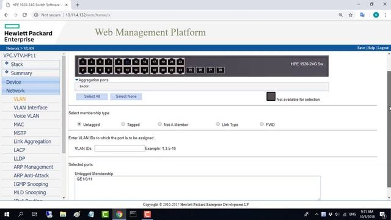Deselect highlighted port 11 on the switch panel
The height and width of the screenshot is (220, 391).
127,62
